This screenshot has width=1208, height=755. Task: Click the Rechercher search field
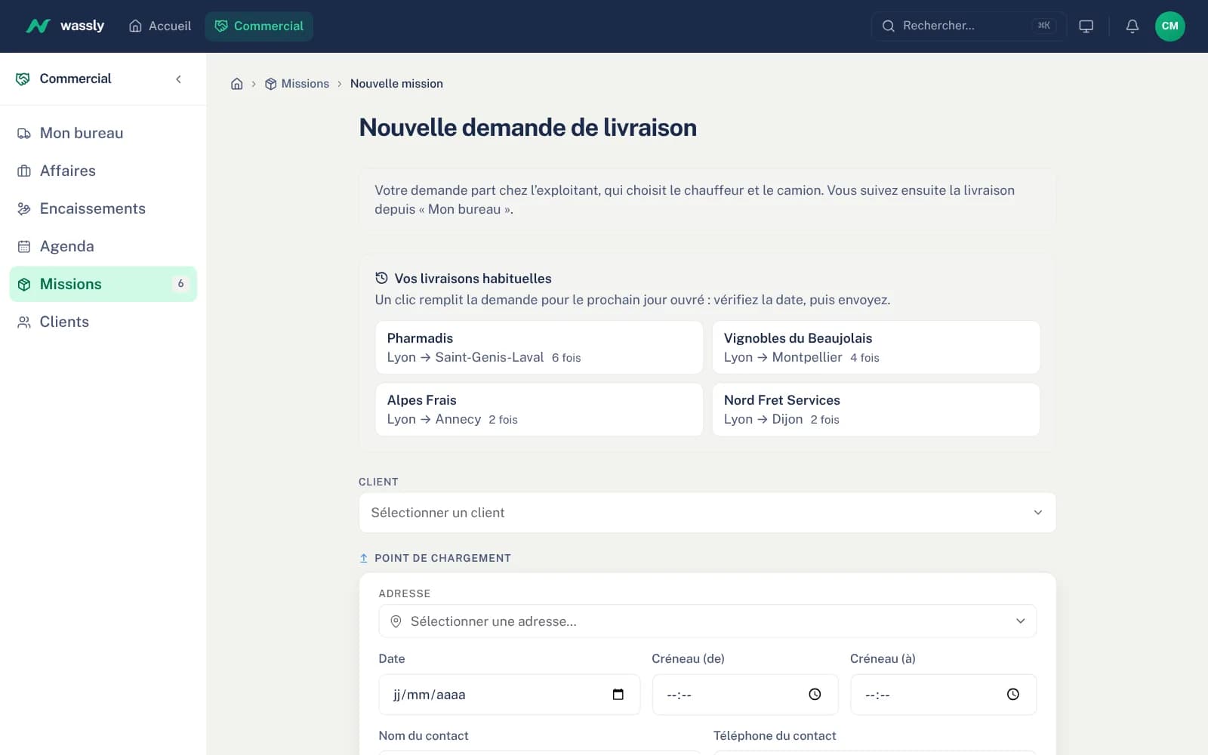[x=968, y=26]
